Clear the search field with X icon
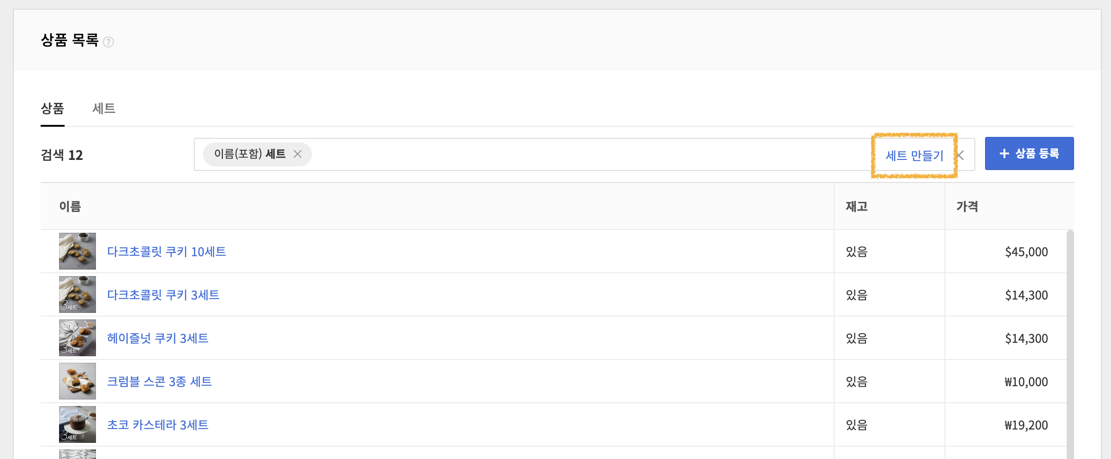The height and width of the screenshot is (459, 1111). click(961, 155)
